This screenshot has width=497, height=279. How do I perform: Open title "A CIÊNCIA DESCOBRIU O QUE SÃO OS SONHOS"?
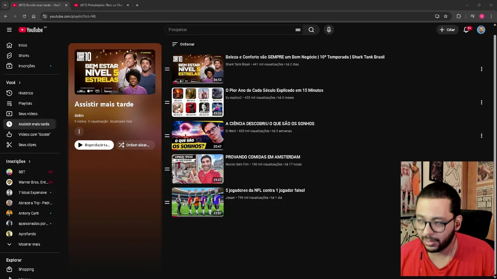click(270, 124)
